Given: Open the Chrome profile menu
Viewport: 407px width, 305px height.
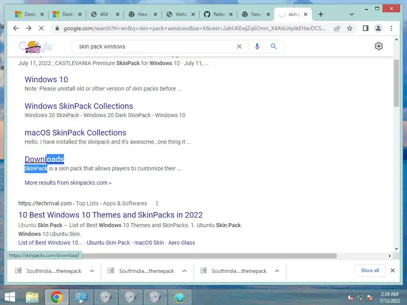Looking at the screenshot, I should (x=378, y=28).
